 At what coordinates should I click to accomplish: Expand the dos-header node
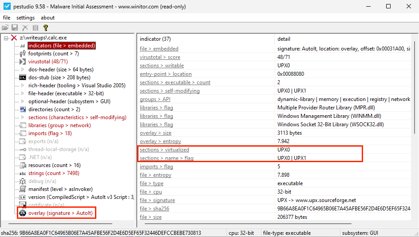click(23, 70)
